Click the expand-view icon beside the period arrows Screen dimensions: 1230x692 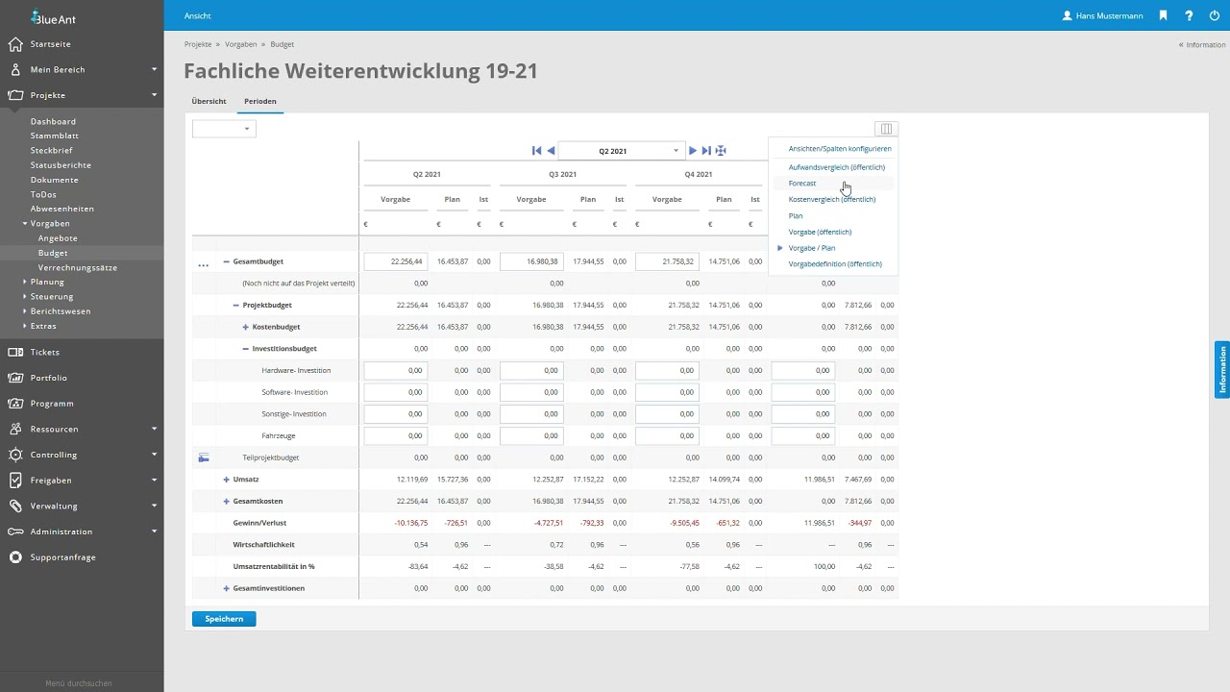[721, 151]
